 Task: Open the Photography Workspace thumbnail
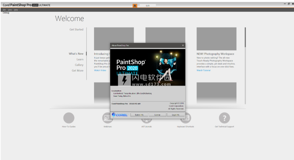tap(216, 39)
